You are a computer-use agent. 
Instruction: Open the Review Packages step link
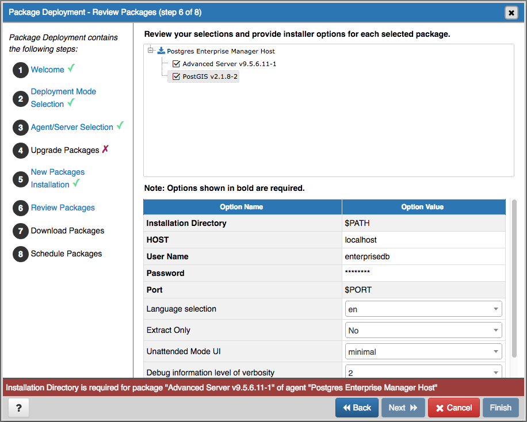click(x=63, y=208)
